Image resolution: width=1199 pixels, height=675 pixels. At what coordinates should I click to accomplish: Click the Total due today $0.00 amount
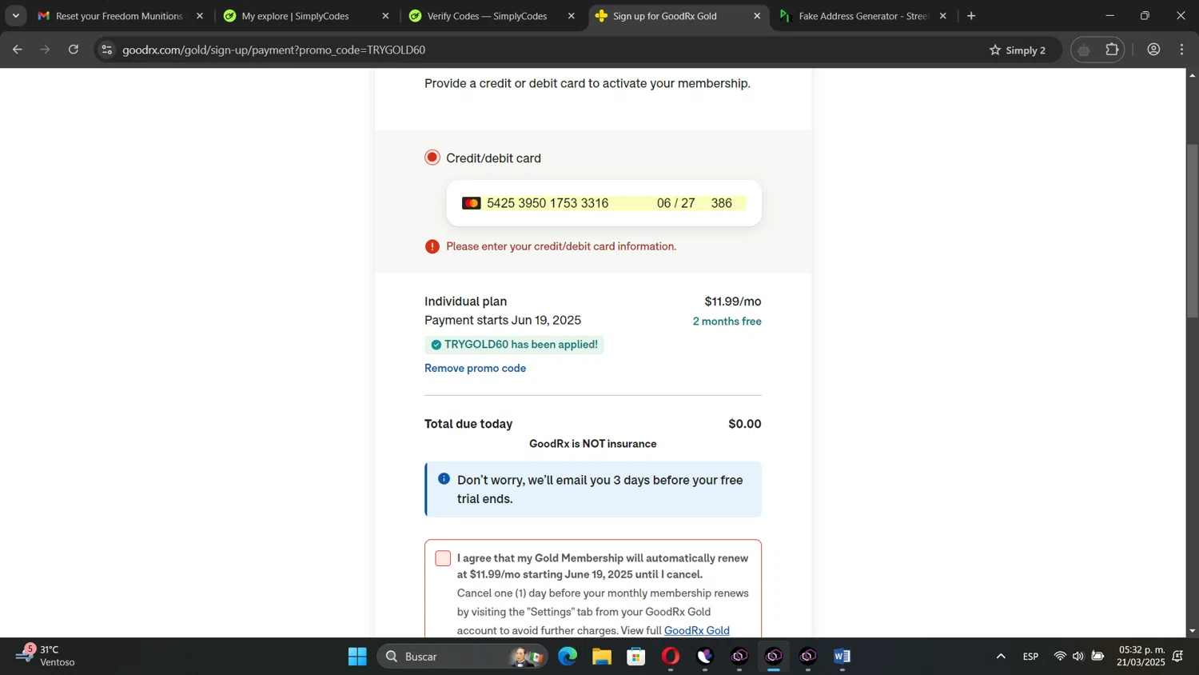point(744,424)
